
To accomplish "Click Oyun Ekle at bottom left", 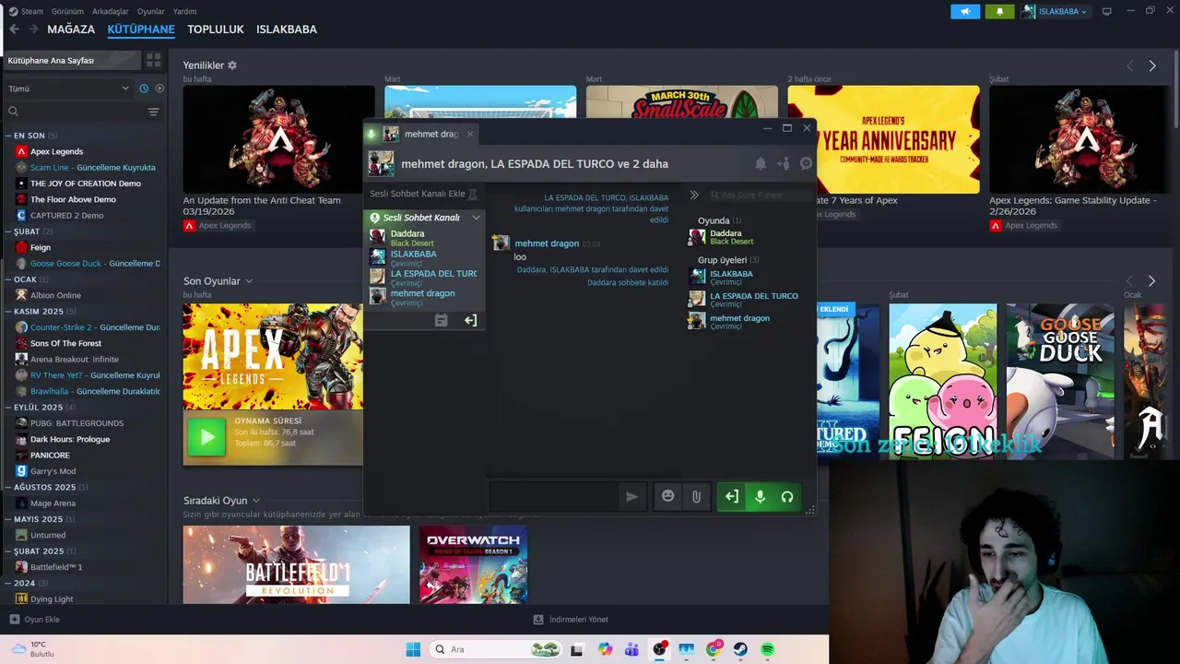I will pos(34,620).
